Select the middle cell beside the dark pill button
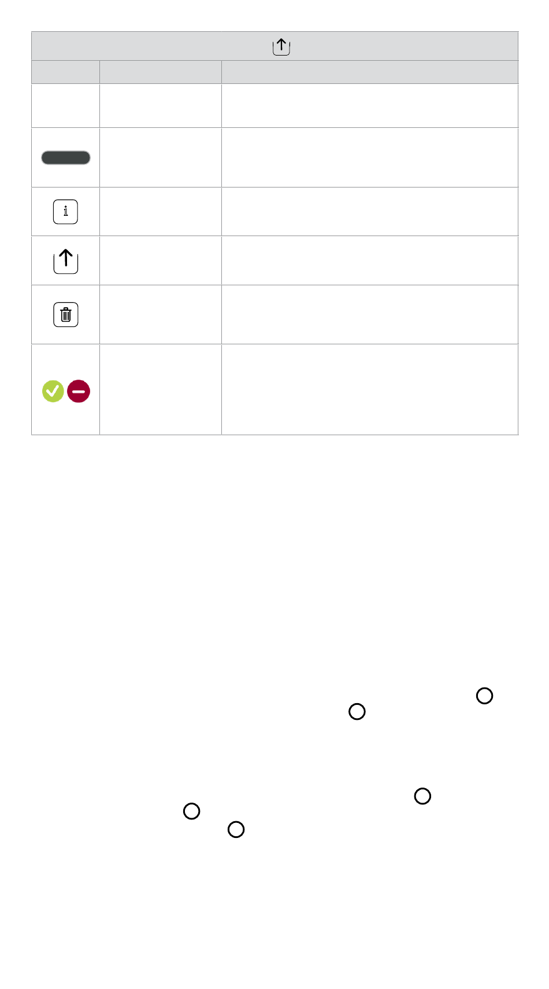549x989 pixels. pyautogui.click(x=161, y=157)
